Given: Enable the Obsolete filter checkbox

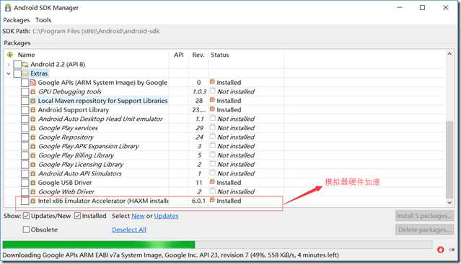Looking at the screenshot, I should [x=26, y=229].
